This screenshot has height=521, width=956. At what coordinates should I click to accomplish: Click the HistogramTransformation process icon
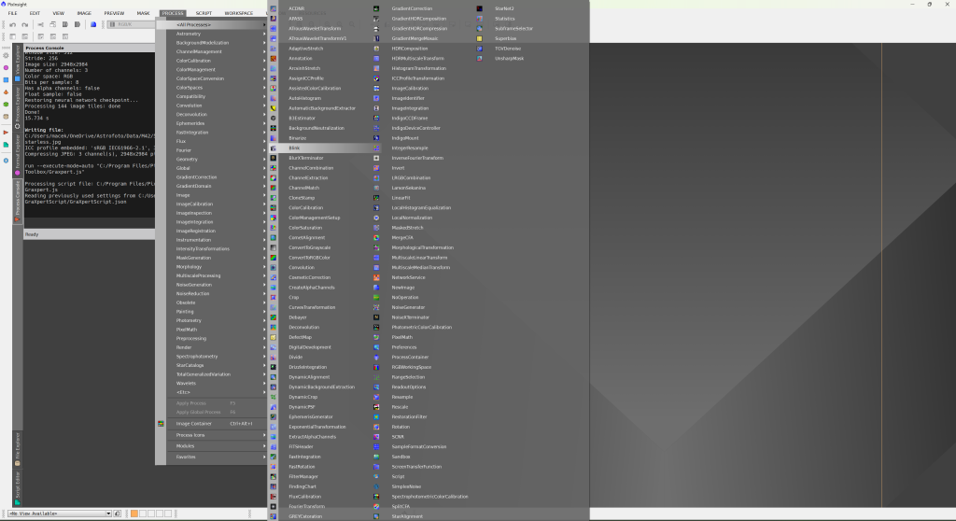pos(374,68)
